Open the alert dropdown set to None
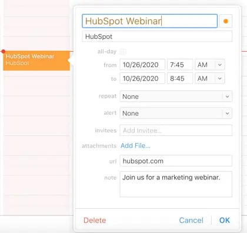247x233 pixels. pyautogui.click(x=176, y=113)
